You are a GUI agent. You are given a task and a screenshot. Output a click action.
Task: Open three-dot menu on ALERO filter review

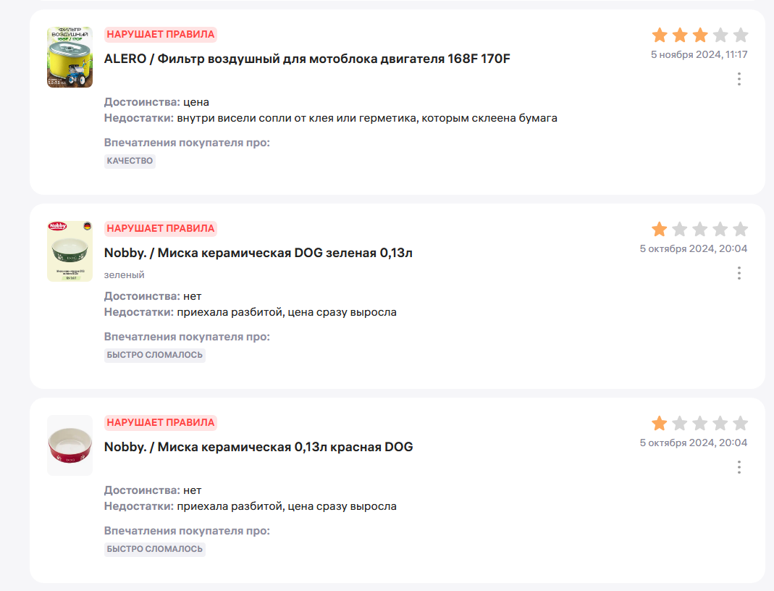point(739,79)
